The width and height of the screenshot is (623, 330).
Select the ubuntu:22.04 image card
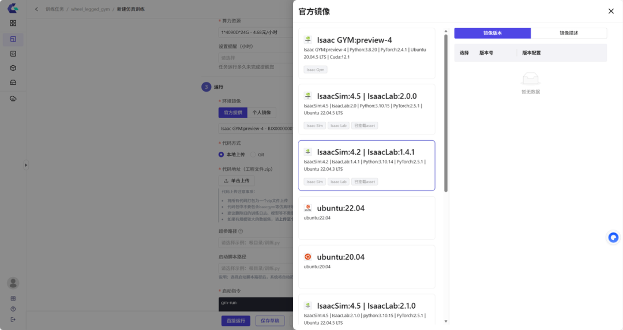point(367,218)
